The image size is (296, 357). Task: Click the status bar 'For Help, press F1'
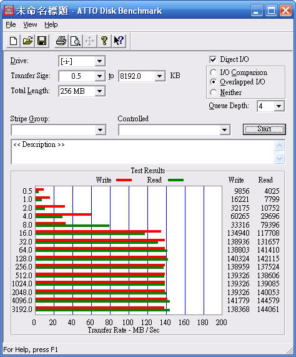31,349
